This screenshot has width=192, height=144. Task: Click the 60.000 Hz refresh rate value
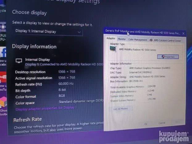coord(66,84)
